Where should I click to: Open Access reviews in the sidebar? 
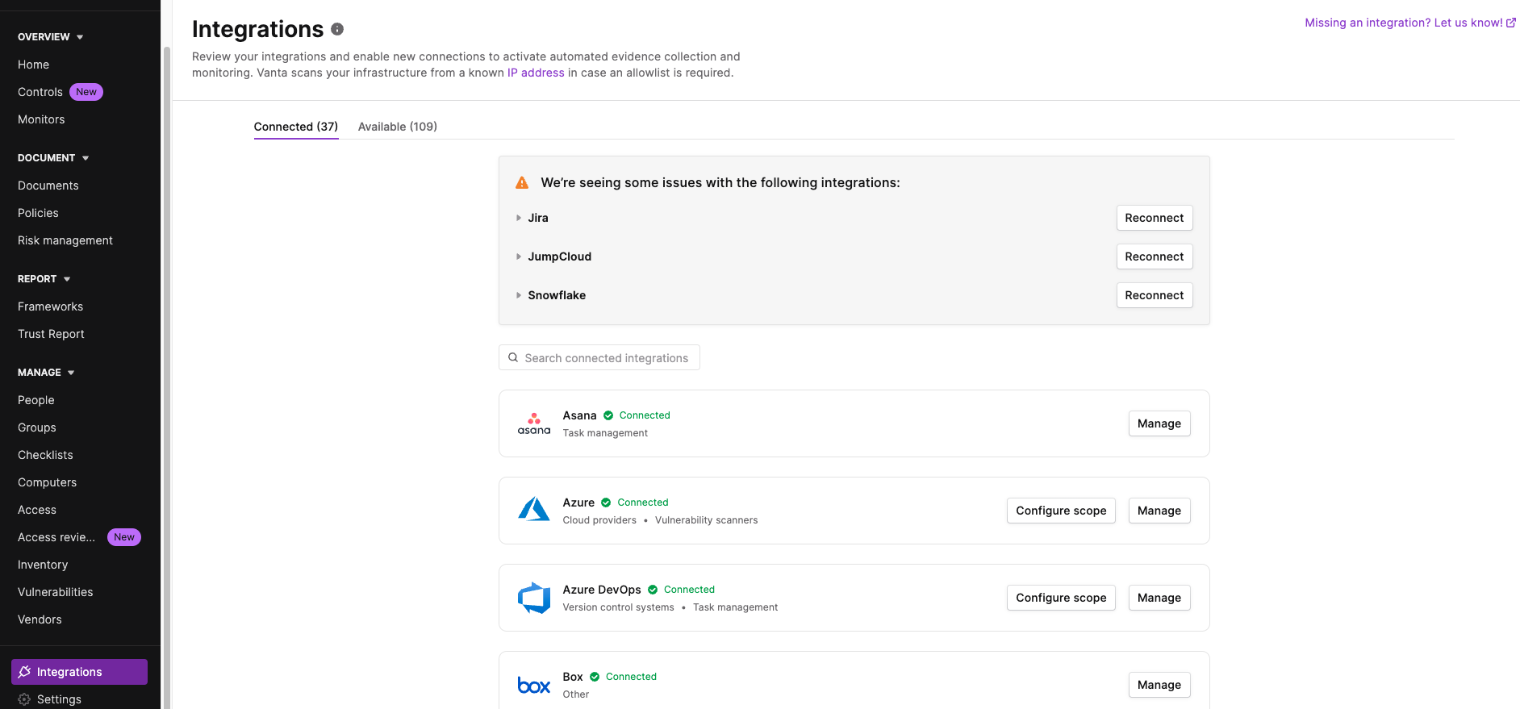tap(56, 537)
